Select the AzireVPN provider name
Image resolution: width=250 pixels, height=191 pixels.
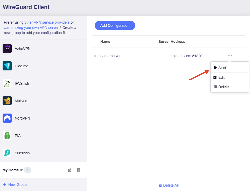pos(23,49)
